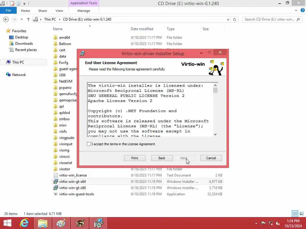The image size is (306, 229).
Task: Select Favorites in navigation pane
Action: (x=19, y=31)
